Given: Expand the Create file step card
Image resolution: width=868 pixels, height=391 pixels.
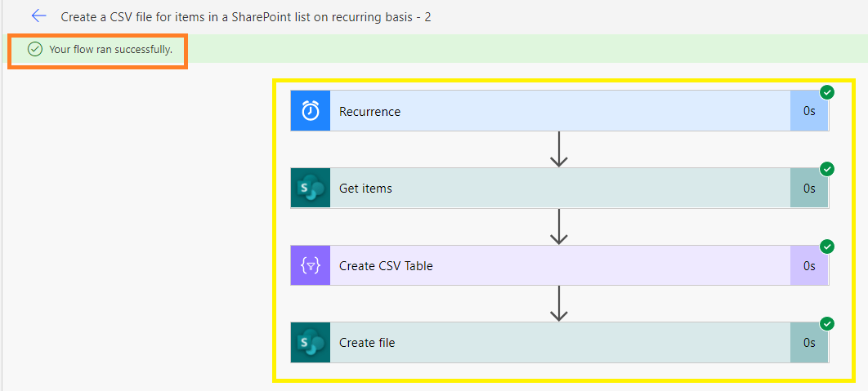Looking at the screenshot, I should tap(560, 343).
